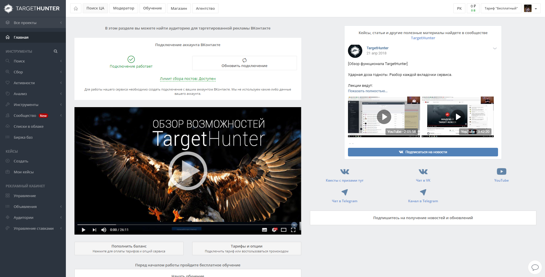Image resolution: width=545 pixels, height=277 pixels.
Task: Click the VK icon for Квесты с призами
Action: [345, 172]
